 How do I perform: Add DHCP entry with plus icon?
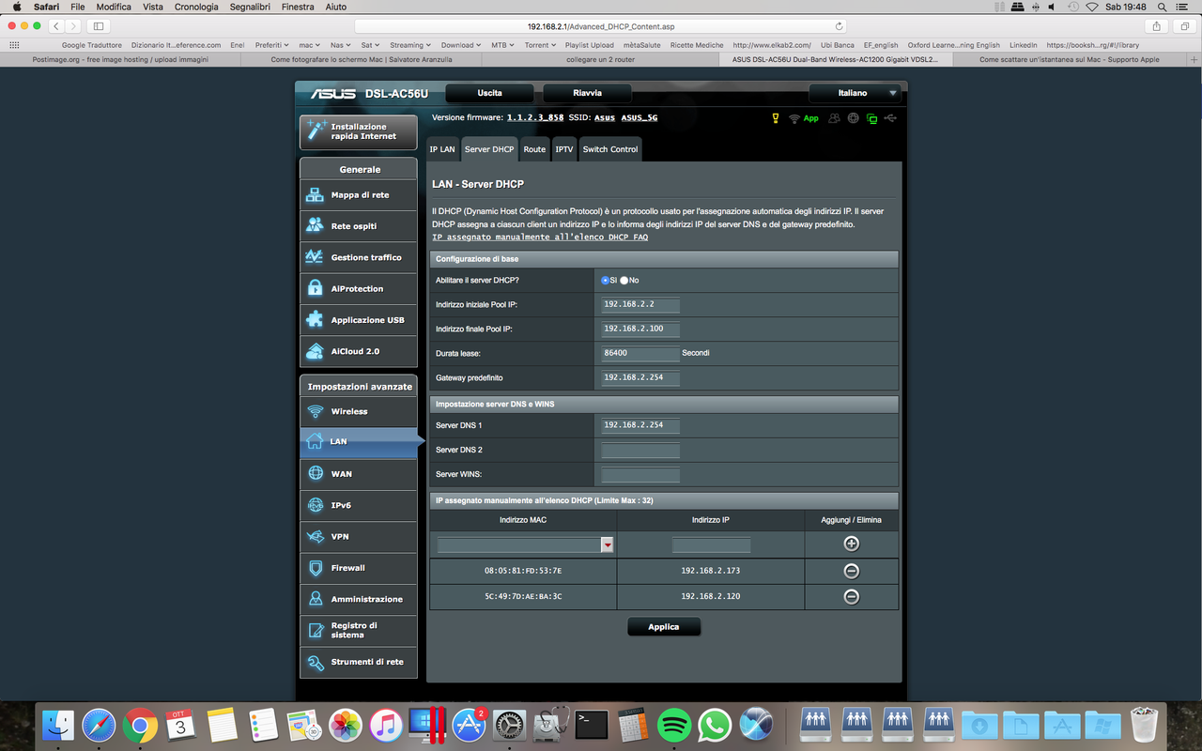click(x=851, y=544)
